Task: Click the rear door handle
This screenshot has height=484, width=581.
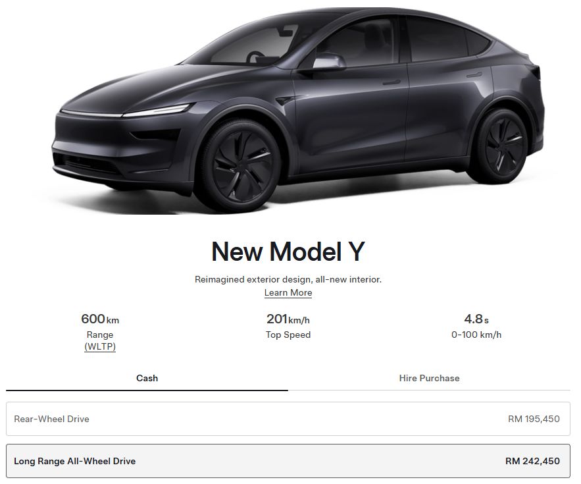Action: (474, 75)
